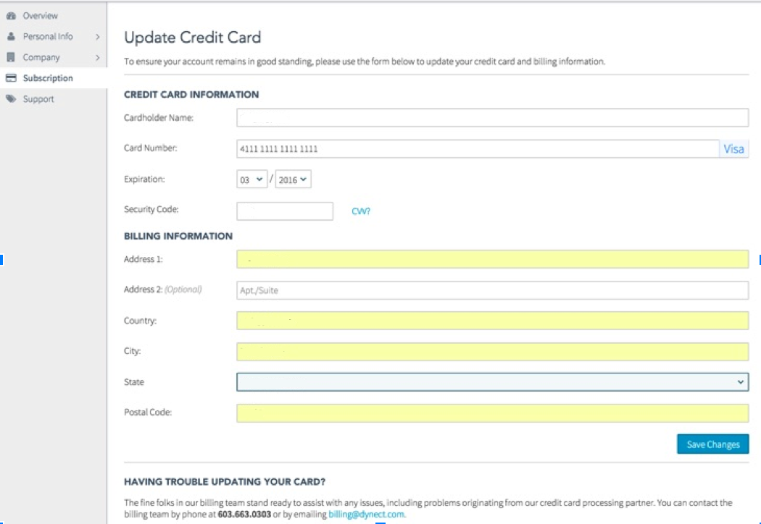This screenshot has height=524, width=761.
Task: Click the Address 2 Apt./Suite field
Action: [x=492, y=290]
